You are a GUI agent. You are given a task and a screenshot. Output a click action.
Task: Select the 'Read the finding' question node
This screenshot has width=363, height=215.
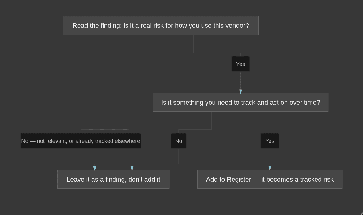161,26
